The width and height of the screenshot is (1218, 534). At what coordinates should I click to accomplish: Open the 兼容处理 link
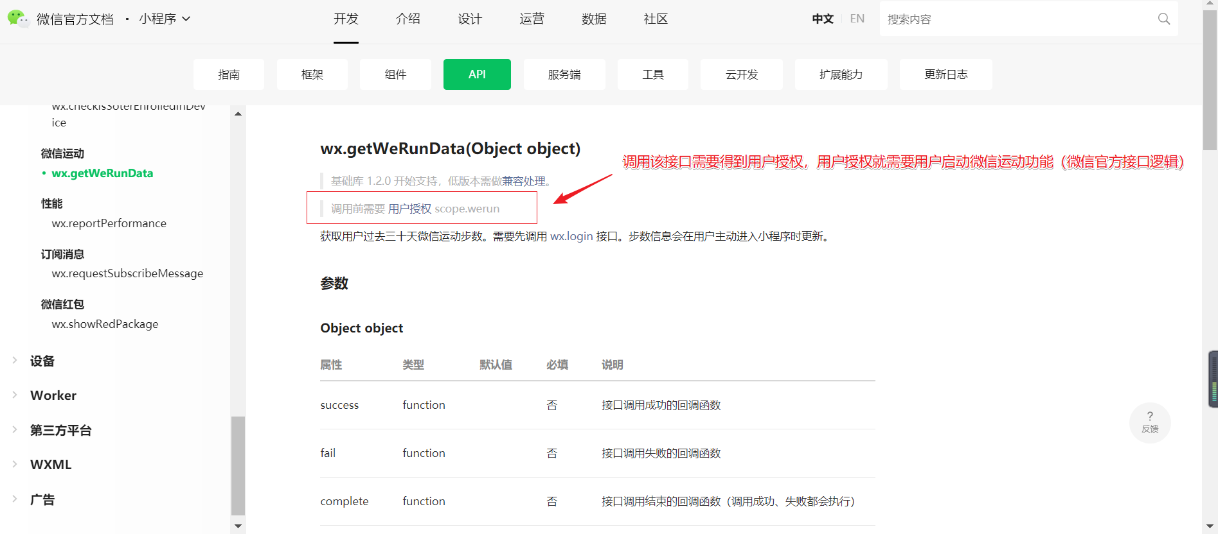click(524, 181)
